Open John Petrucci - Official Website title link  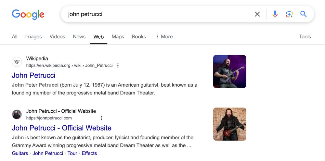[x=61, y=128]
